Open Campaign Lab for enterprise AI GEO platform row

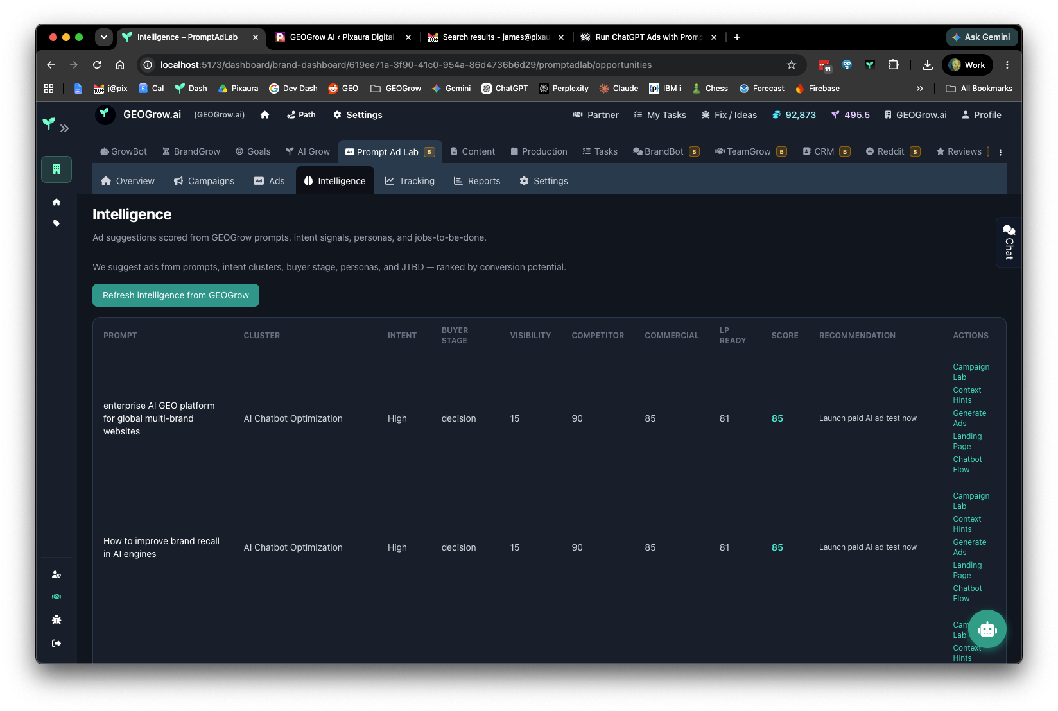tap(971, 372)
